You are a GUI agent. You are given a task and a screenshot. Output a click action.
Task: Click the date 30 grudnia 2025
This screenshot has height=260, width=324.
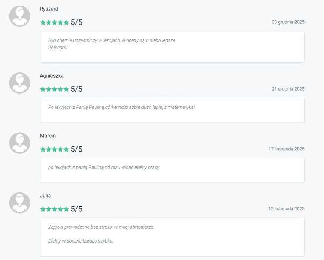pyautogui.click(x=288, y=22)
